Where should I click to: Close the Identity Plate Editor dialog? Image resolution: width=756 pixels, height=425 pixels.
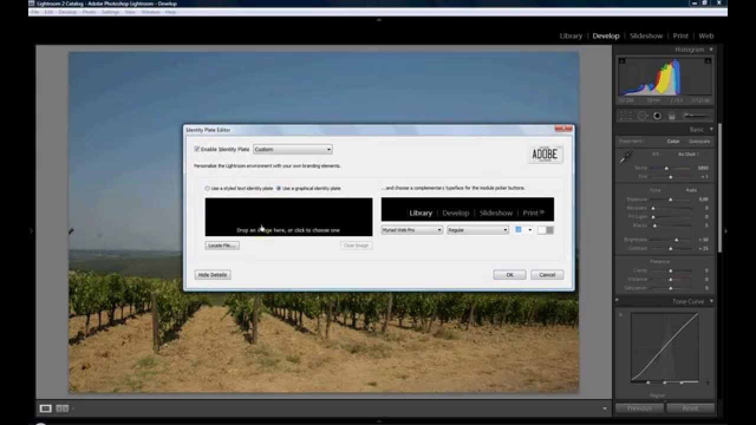[563, 129]
